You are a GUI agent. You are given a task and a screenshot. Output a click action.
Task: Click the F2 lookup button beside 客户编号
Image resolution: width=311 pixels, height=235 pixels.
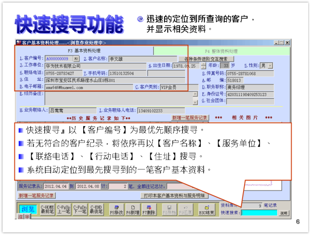(76, 59)
